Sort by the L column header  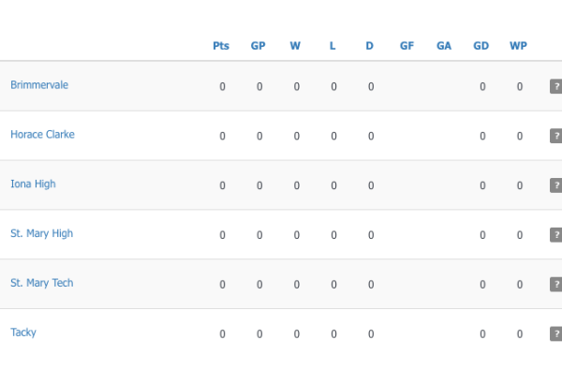click(333, 46)
